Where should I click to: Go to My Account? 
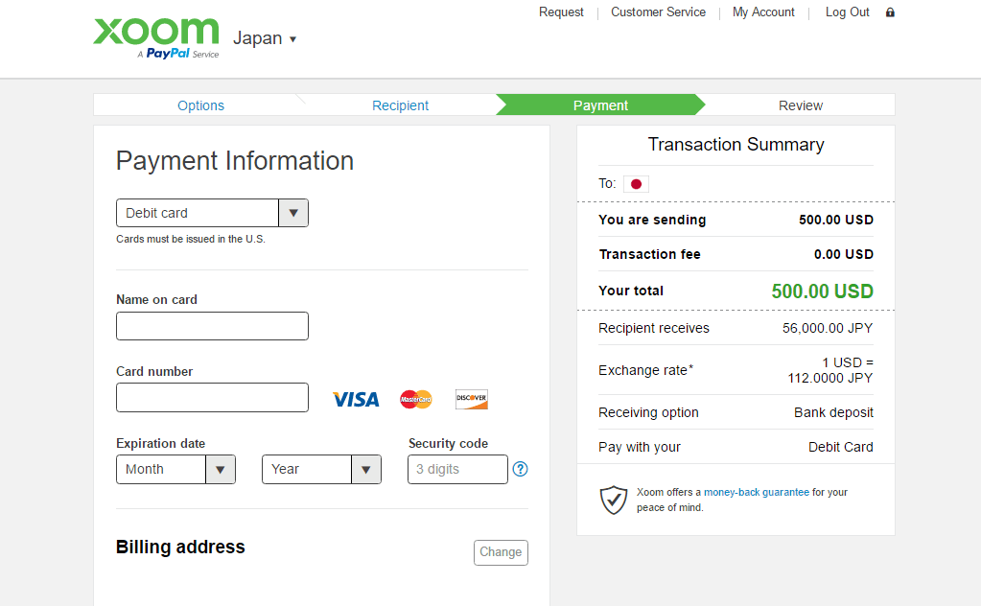click(x=763, y=12)
